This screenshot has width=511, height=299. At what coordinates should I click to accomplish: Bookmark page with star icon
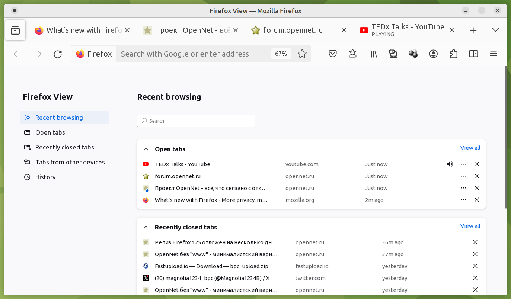coord(302,54)
